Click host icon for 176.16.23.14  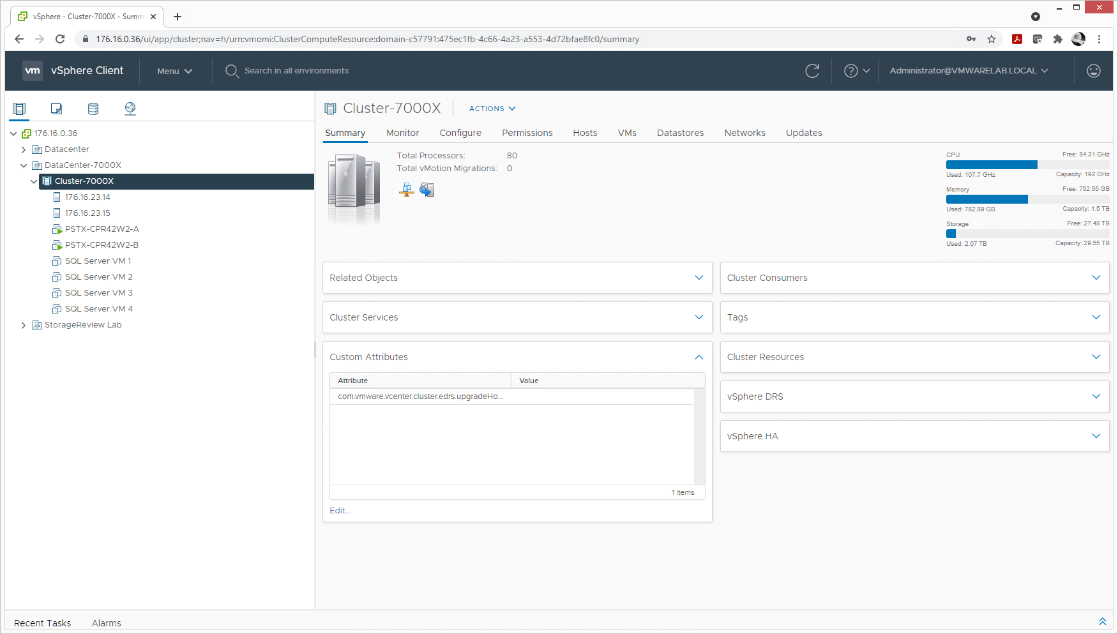point(57,197)
